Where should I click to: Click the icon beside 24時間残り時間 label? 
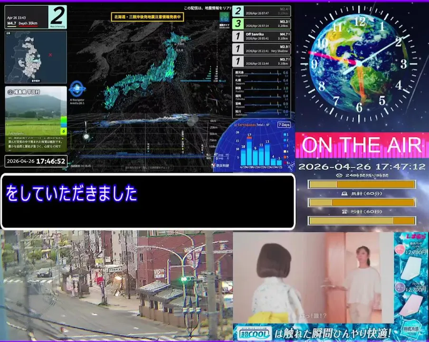coord(339,175)
